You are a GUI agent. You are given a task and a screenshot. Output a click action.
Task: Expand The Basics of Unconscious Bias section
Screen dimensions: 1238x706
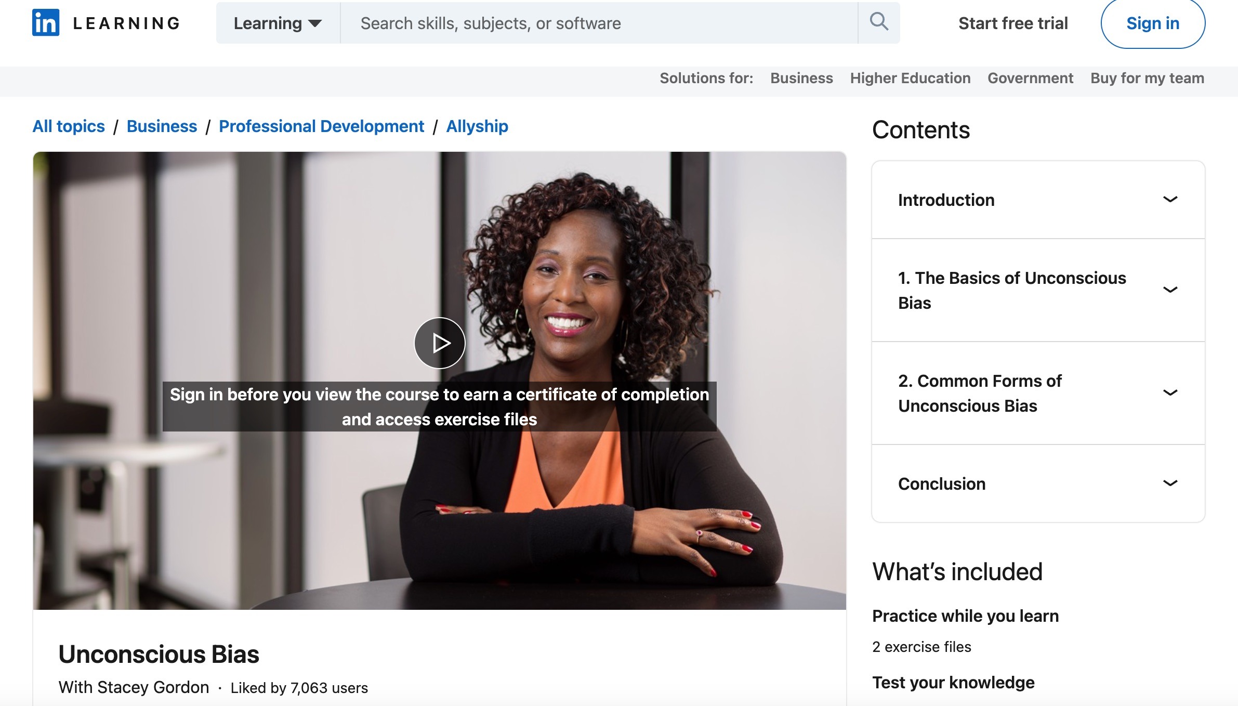point(1038,291)
